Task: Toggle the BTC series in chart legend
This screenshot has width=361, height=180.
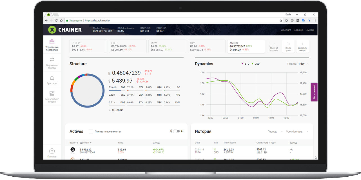Action: 246,64
